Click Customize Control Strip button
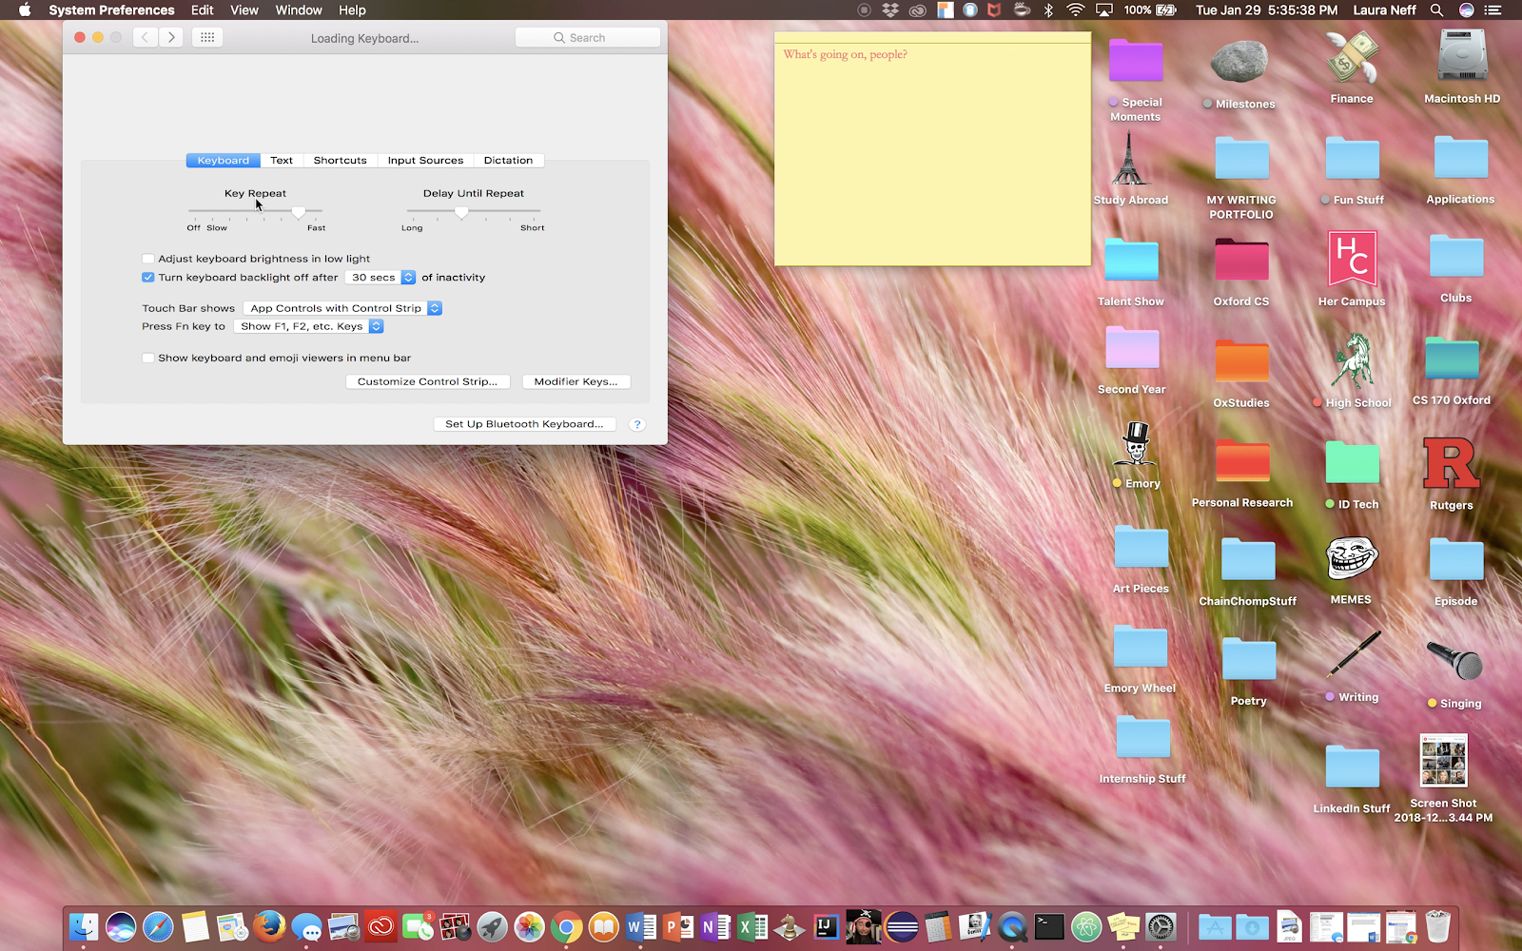Screen dimensions: 1522x951 coord(427,381)
